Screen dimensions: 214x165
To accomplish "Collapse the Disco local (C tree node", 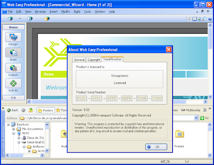I will coord(19,142).
